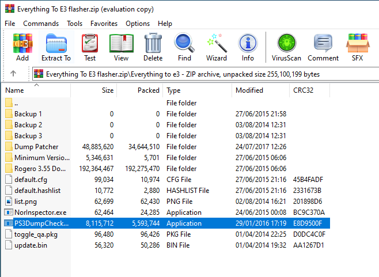The width and height of the screenshot is (379, 277).
Task: Sort files by the Name column header
Action: coord(35,90)
